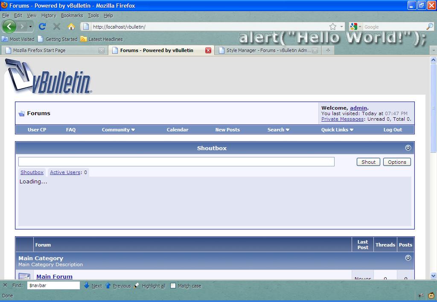Viewport: 437px width, 302px height.
Task: Select the Shoutbox tab link
Action: [x=32, y=172]
